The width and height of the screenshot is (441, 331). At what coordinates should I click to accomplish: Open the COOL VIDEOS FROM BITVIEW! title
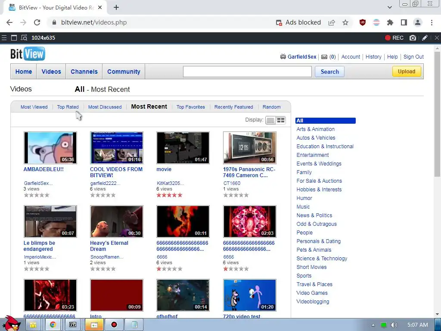pyautogui.click(x=116, y=172)
